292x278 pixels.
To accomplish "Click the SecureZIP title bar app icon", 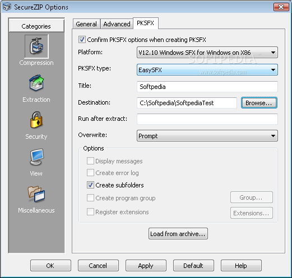I will (7, 7).
